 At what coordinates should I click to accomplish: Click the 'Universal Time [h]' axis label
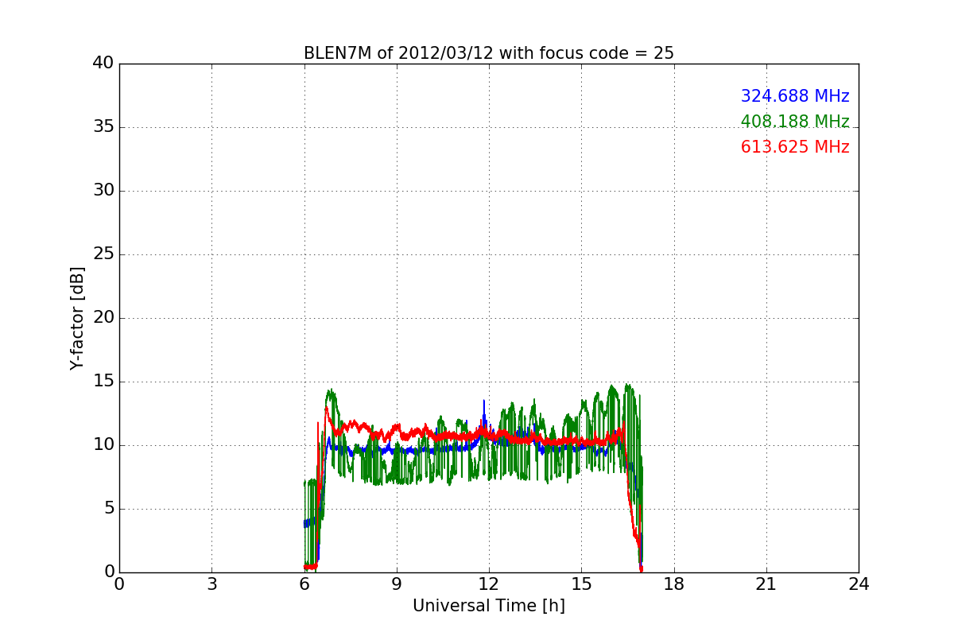489,606
